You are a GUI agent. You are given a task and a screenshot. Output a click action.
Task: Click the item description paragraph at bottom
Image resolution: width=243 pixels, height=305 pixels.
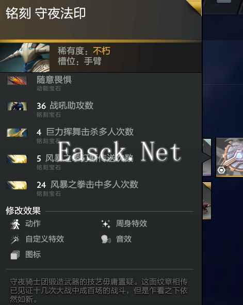coord(99,291)
